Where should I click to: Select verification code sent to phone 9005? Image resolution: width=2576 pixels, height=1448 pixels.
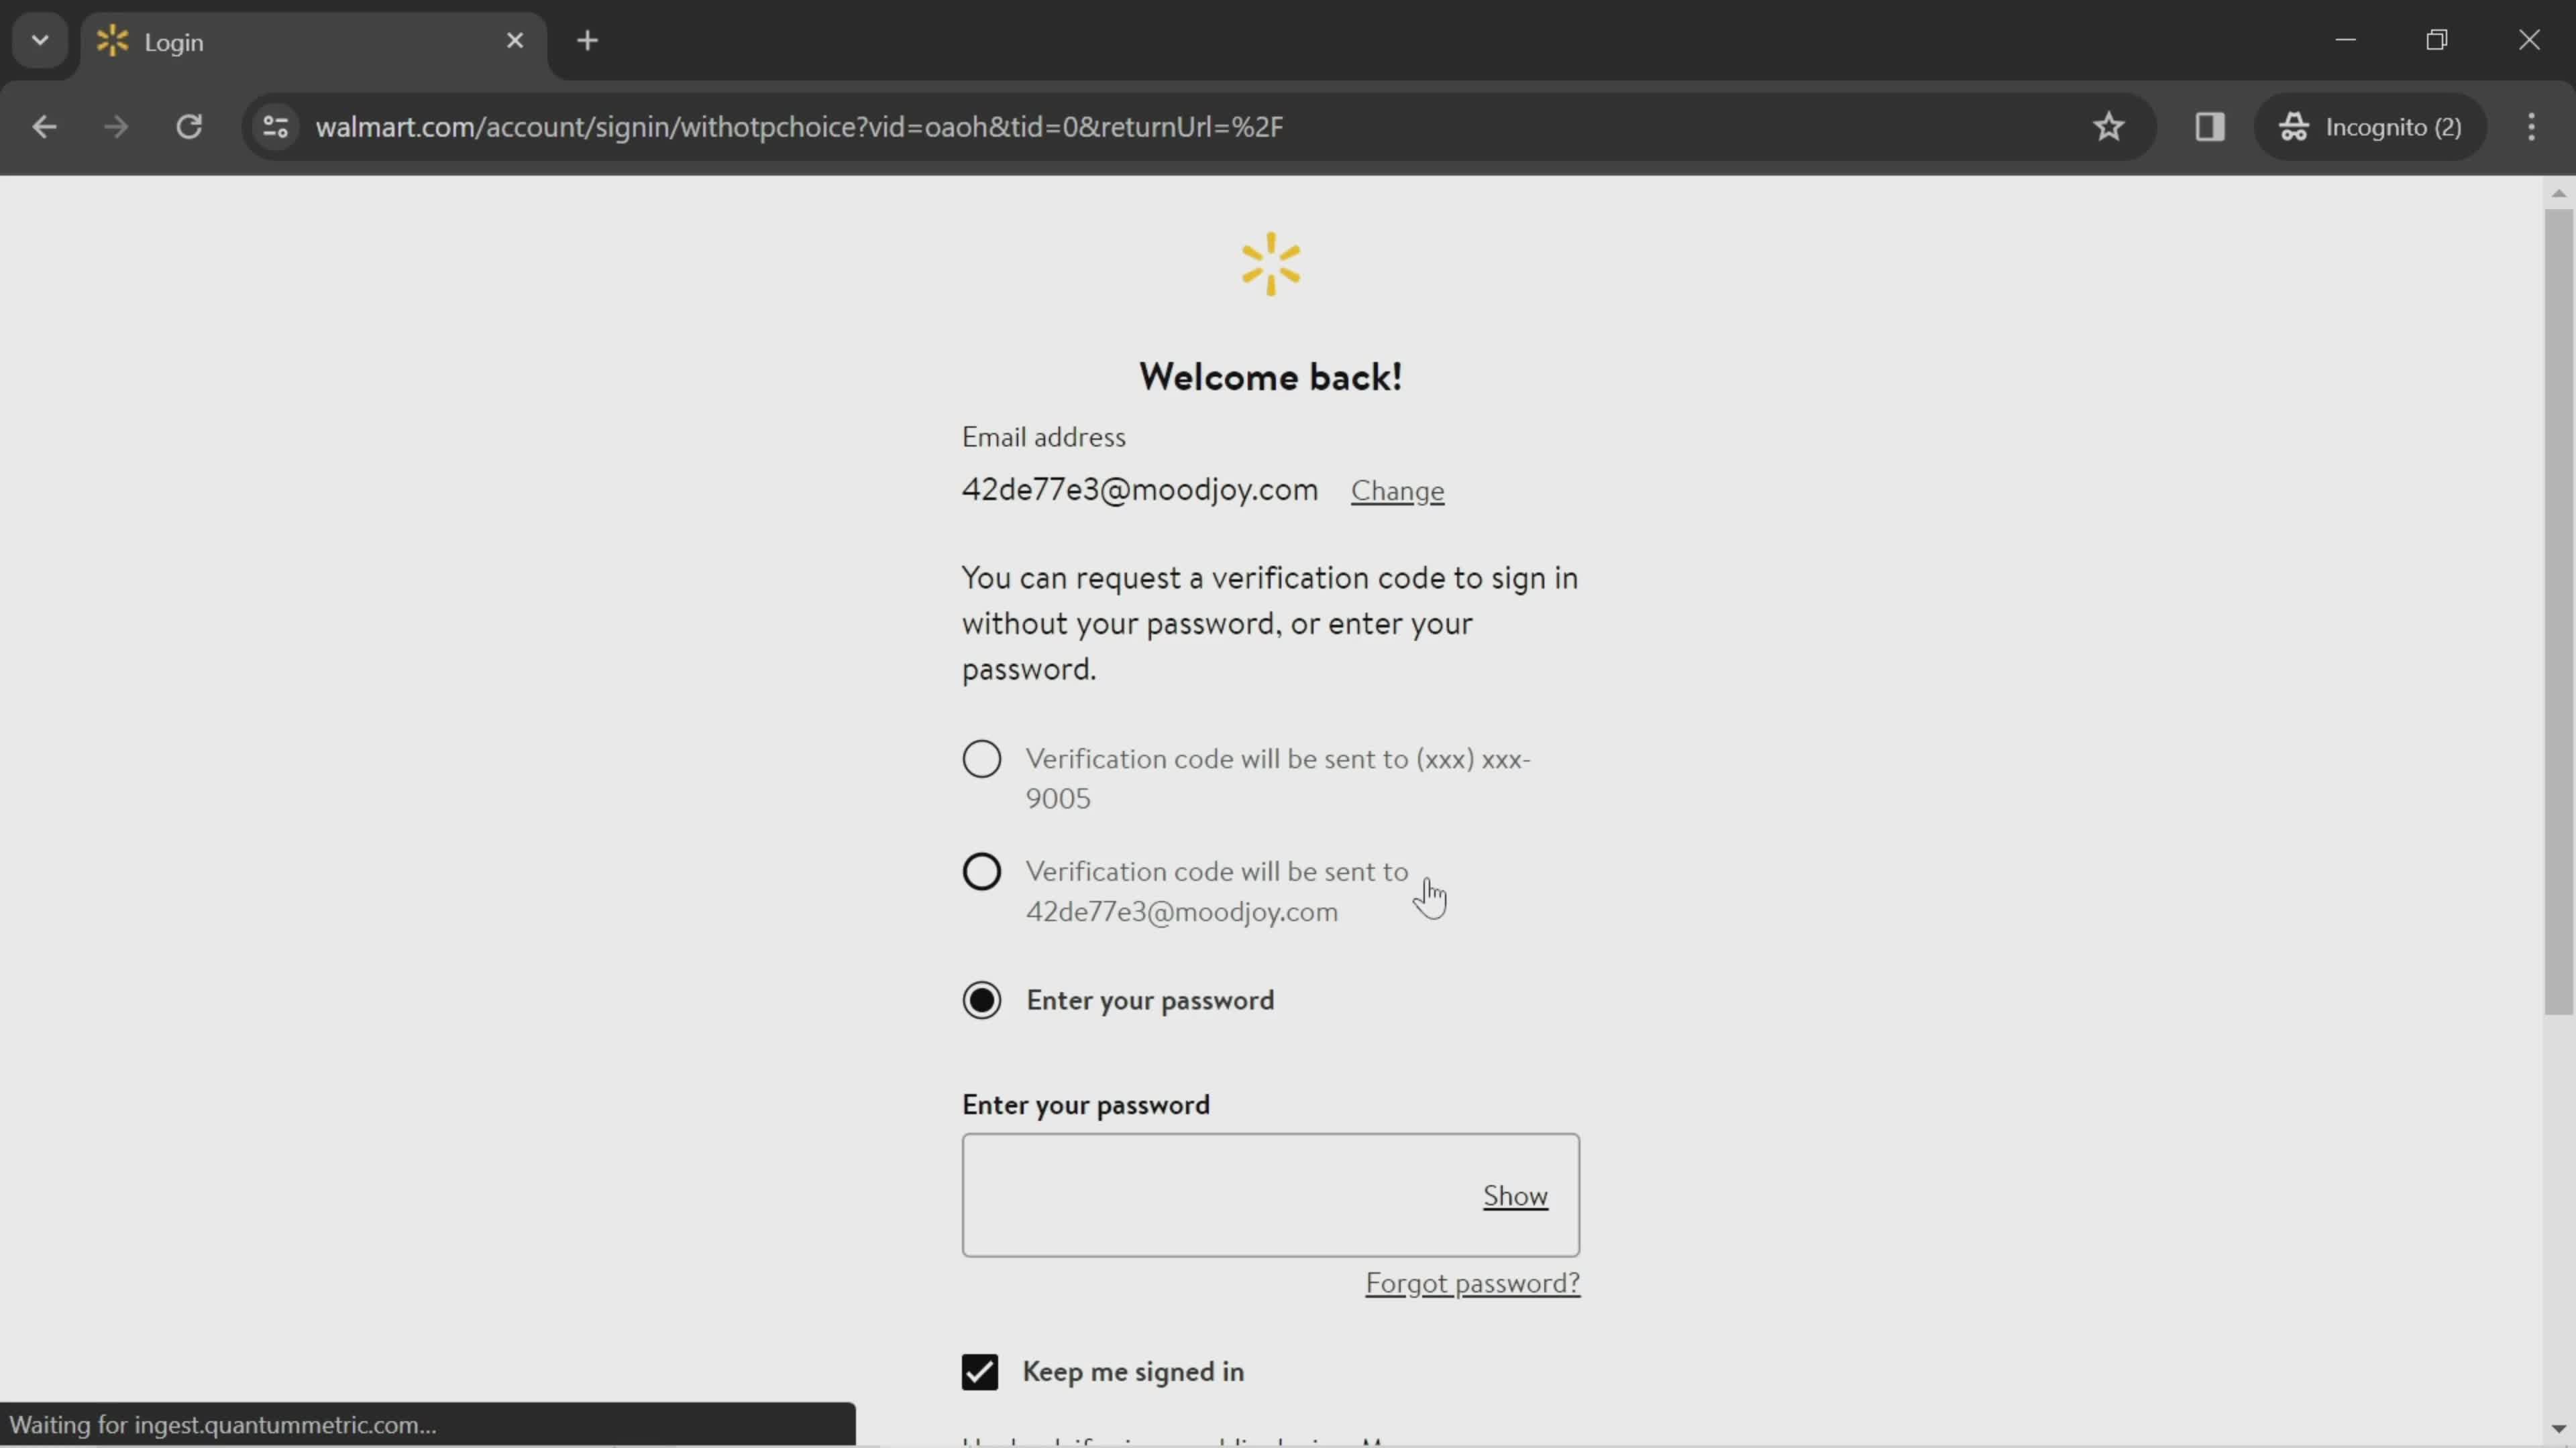[982, 760]
